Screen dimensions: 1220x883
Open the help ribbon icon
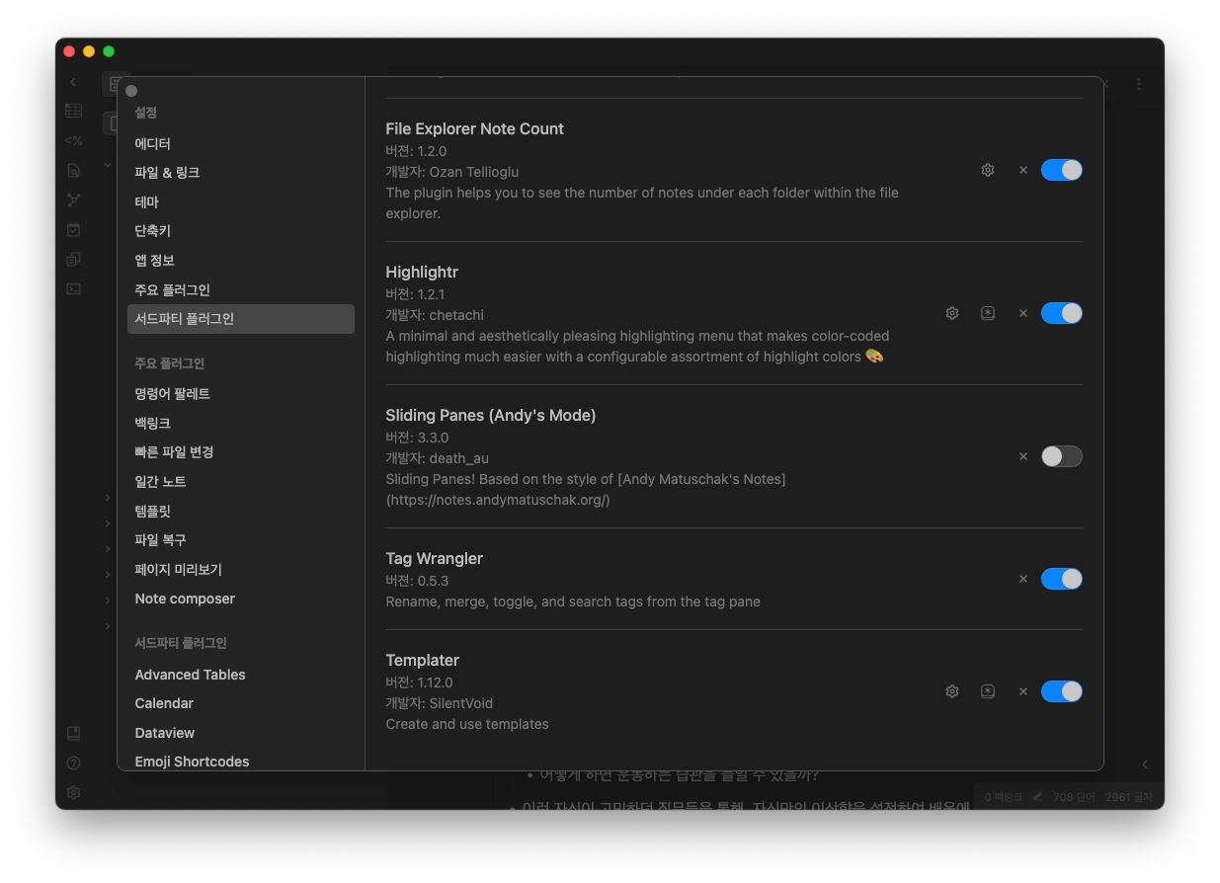coord(73,763)
